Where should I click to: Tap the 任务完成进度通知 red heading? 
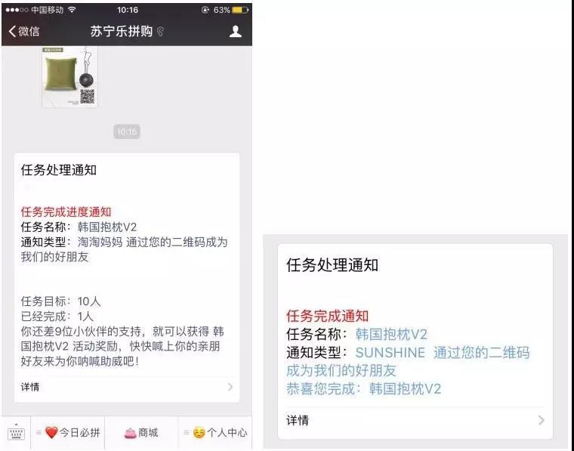pos(66,212)
